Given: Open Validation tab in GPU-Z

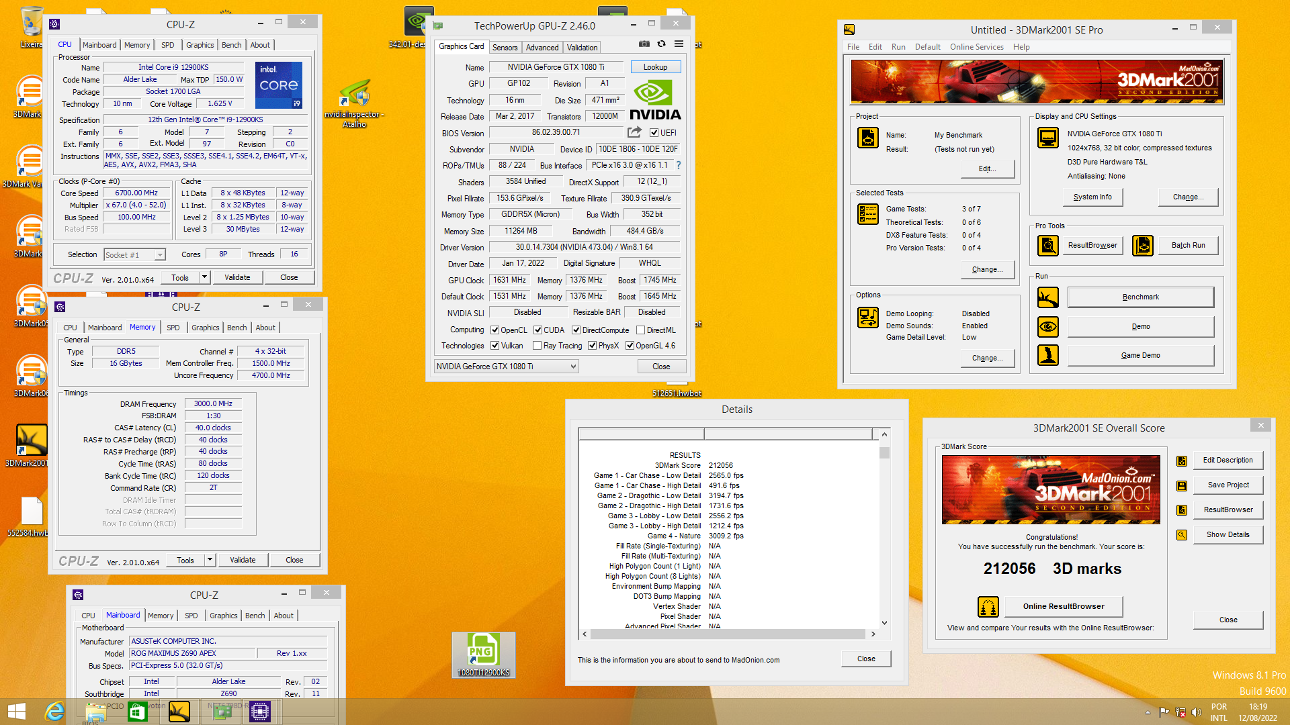Looking at the screenshot, I should coord(582,48).
